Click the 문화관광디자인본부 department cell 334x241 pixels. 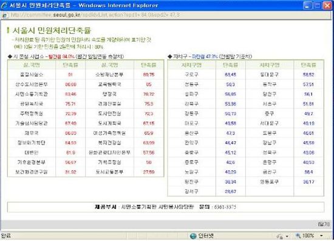click(x=109, y=153)
